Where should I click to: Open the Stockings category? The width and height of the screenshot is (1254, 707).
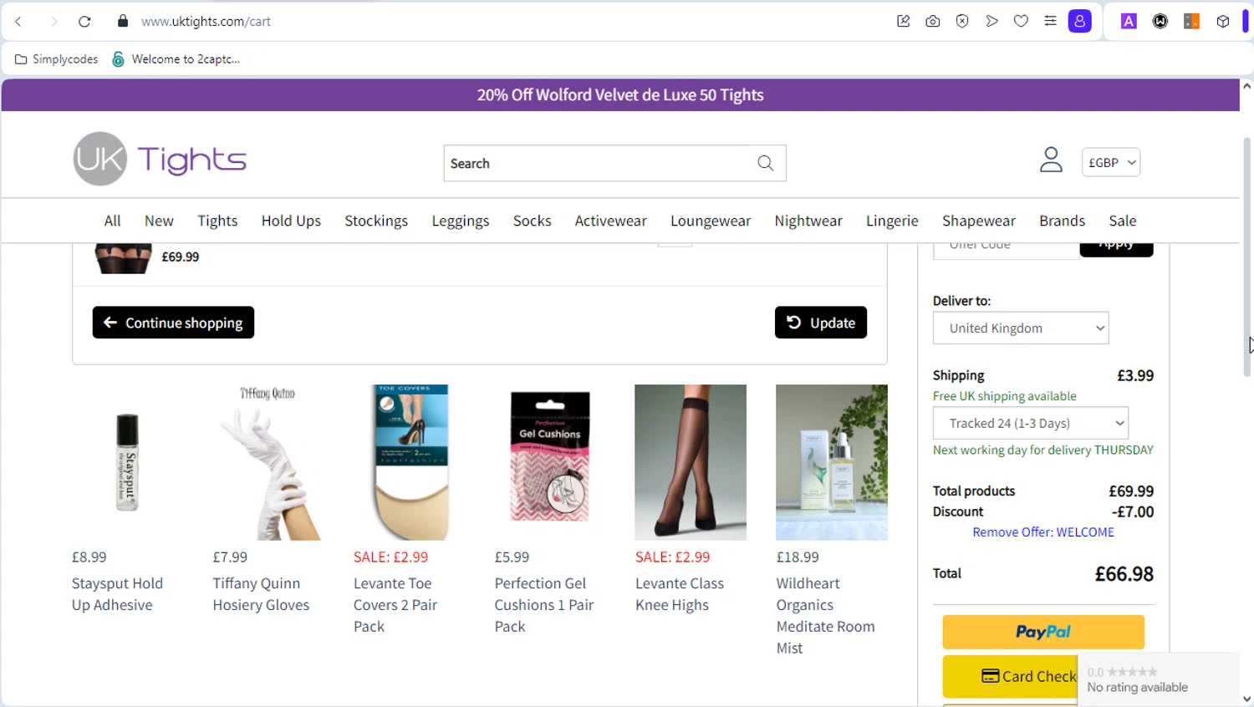pos(376,221)
